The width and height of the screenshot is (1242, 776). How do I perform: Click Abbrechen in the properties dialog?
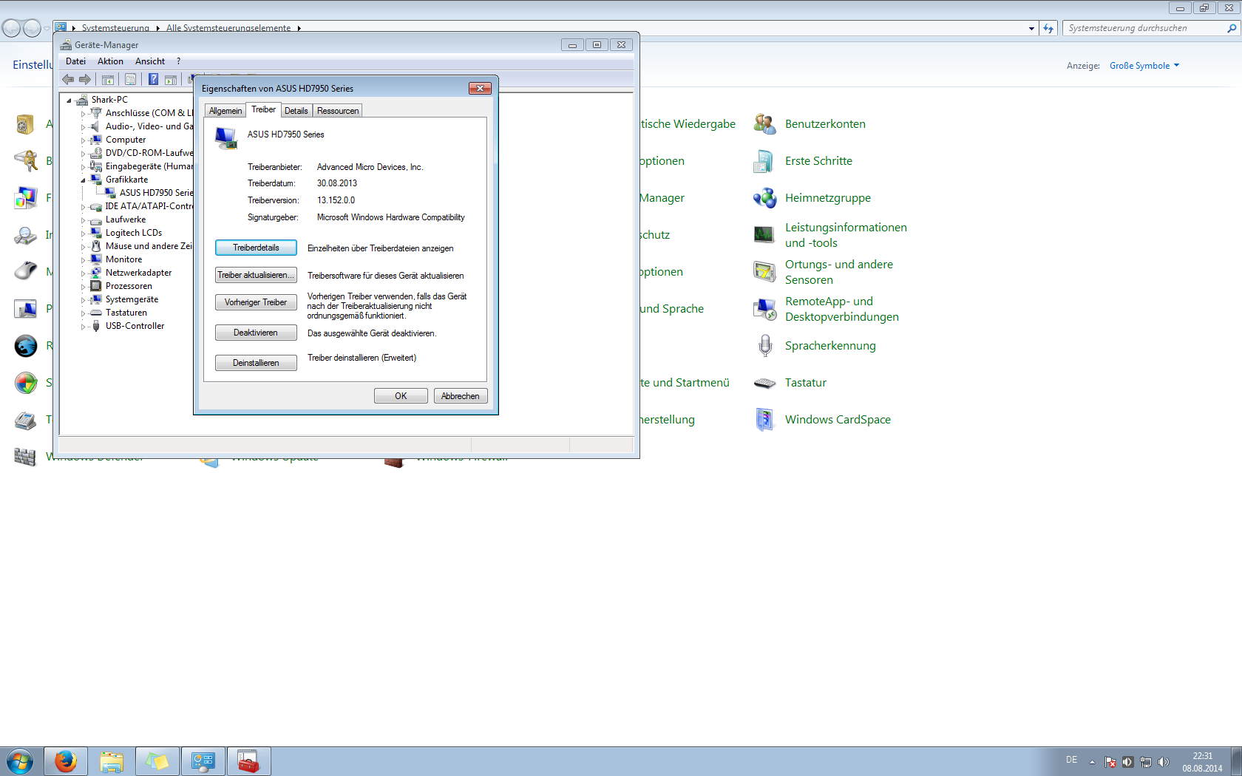click(461, 396)
